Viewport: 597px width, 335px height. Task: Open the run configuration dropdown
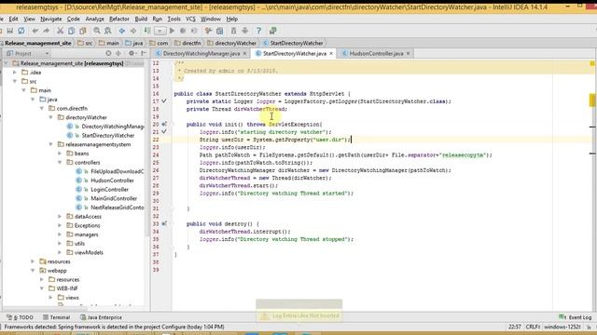(x=160, y=31)
